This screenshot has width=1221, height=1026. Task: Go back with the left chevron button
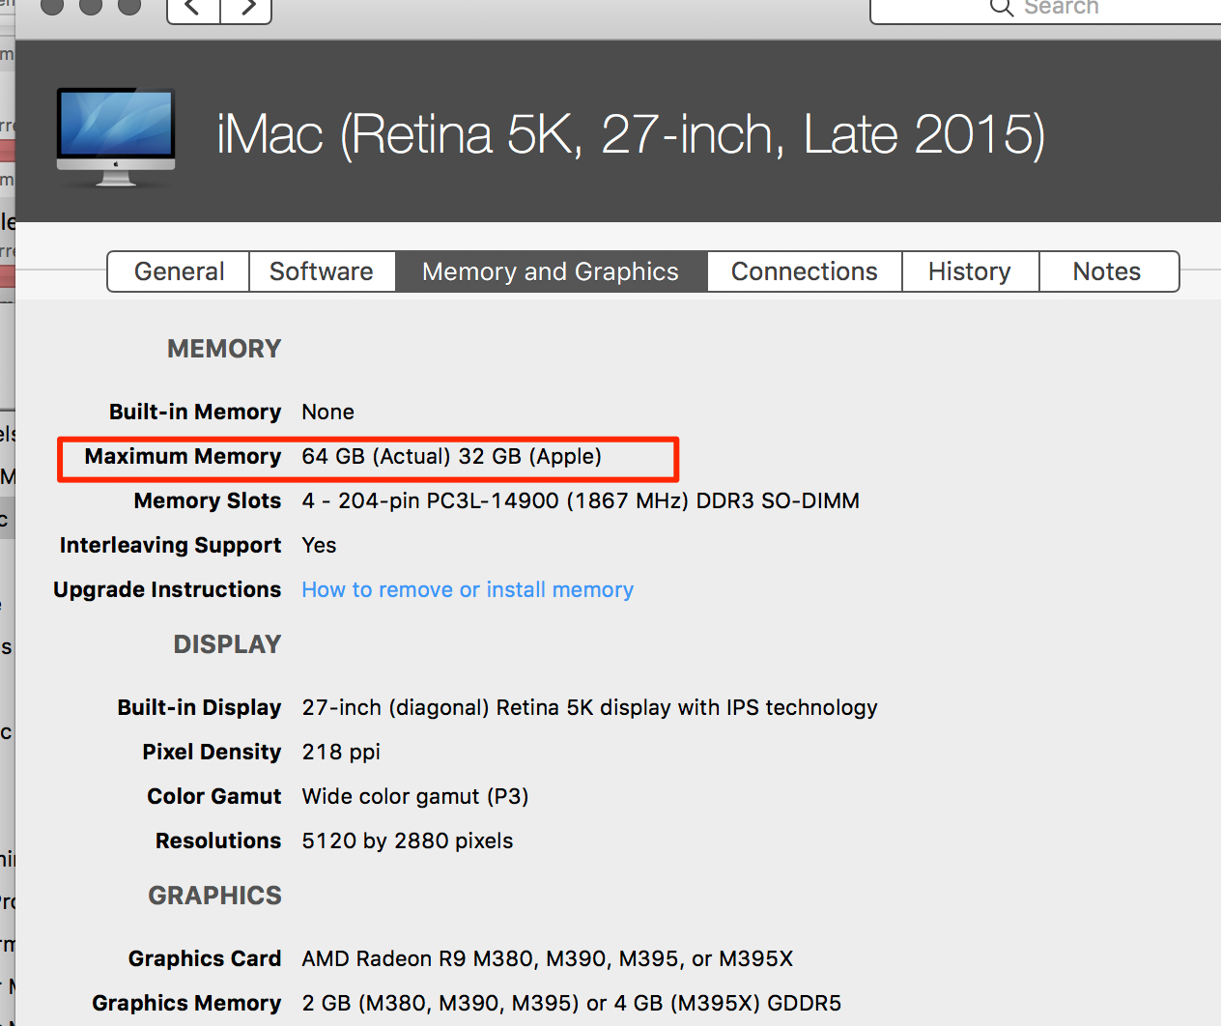pos(194,9)
